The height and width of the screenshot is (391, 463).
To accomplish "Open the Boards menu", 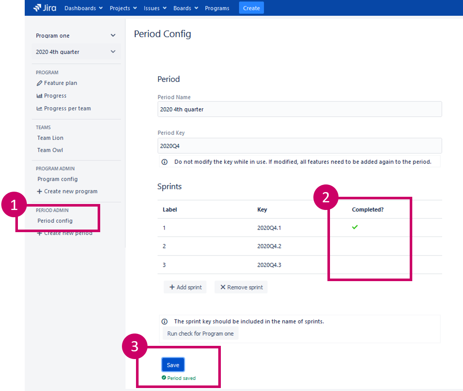I will 185,8.
